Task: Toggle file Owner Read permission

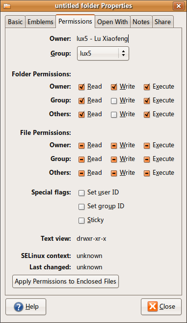Action: pyautogui.click(x=81, y=146)
